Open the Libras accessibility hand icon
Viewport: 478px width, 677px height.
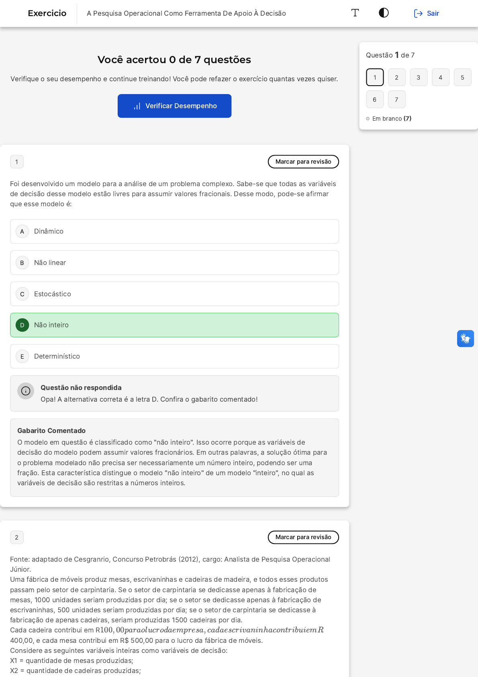click(x=465, y=338)
